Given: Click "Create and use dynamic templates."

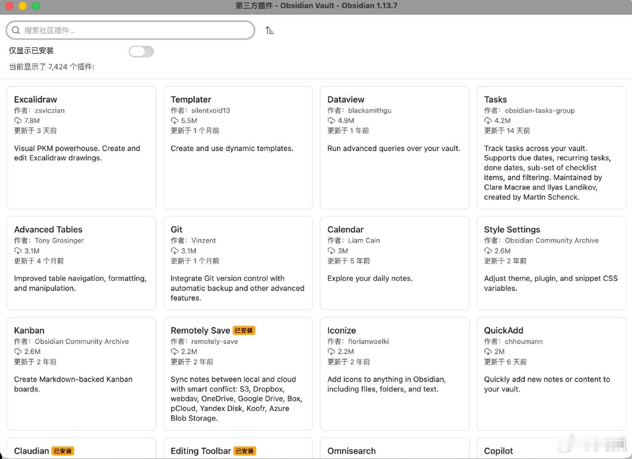Looking at the screenshot, I should 232,148.
